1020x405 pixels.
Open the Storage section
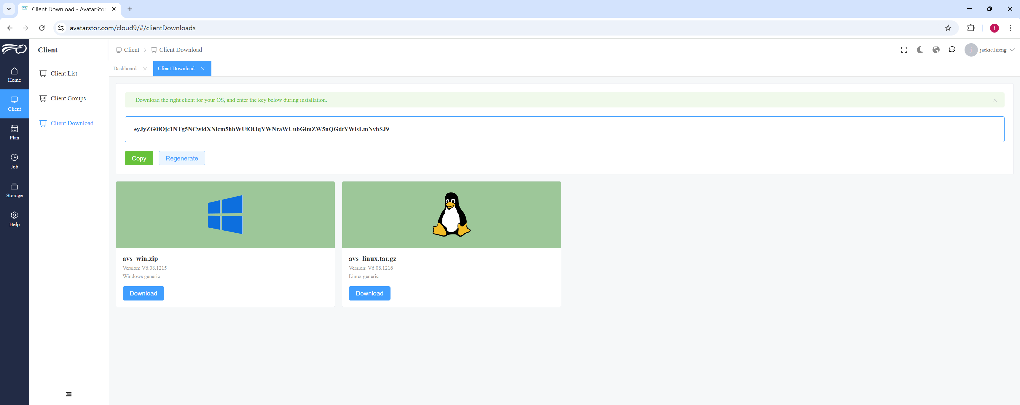[14, 190]
